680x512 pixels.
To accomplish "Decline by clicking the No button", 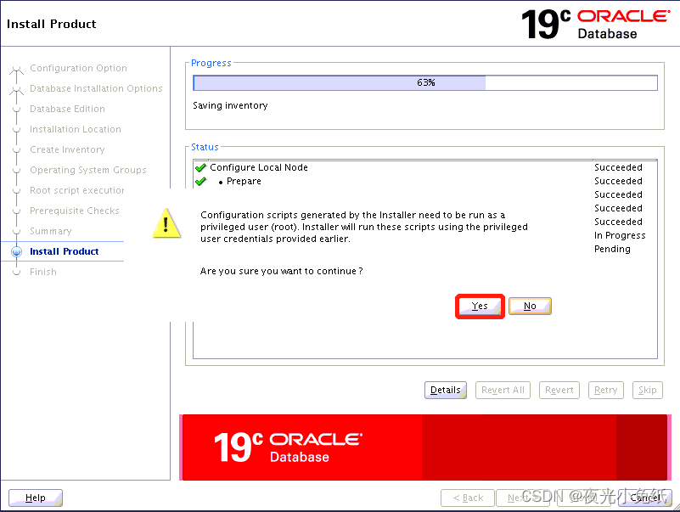I will pyautogui.click(x=530, y=306).
